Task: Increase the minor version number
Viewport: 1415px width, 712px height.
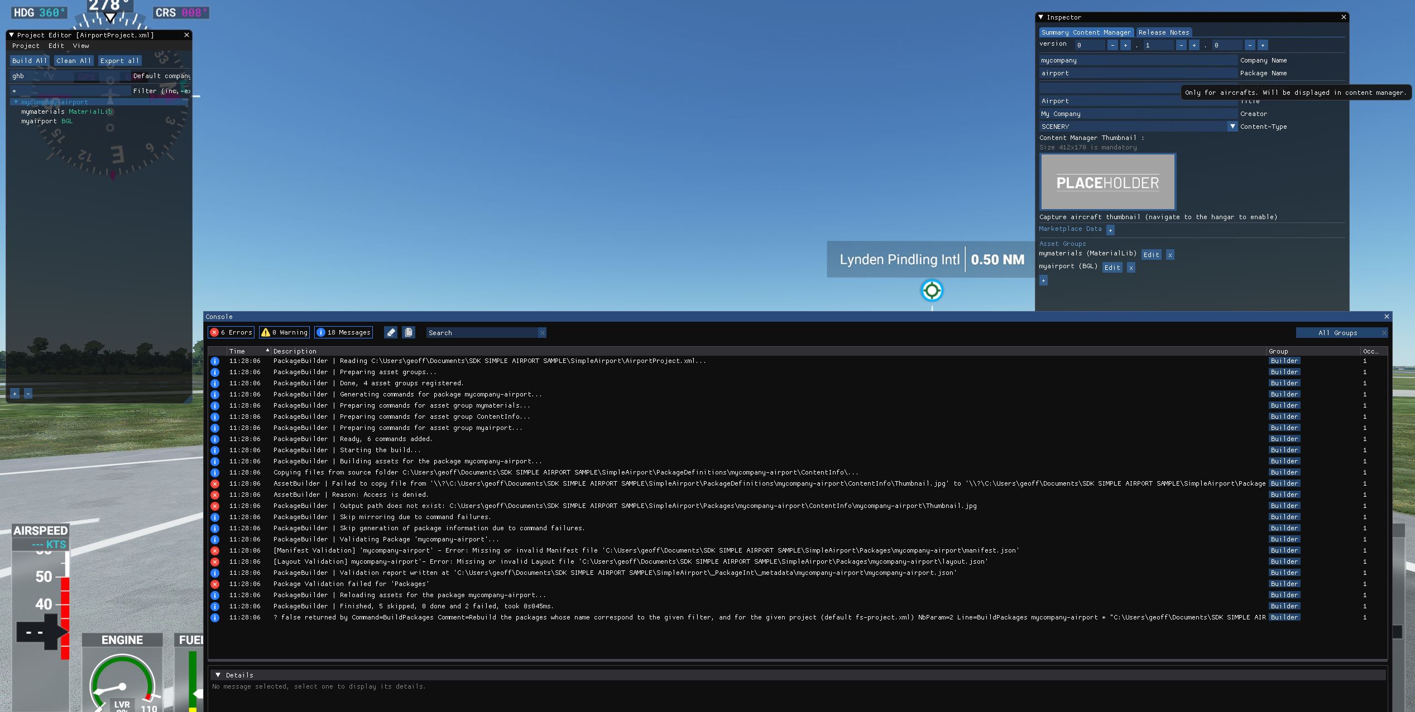Action: tap(1194, 45)
